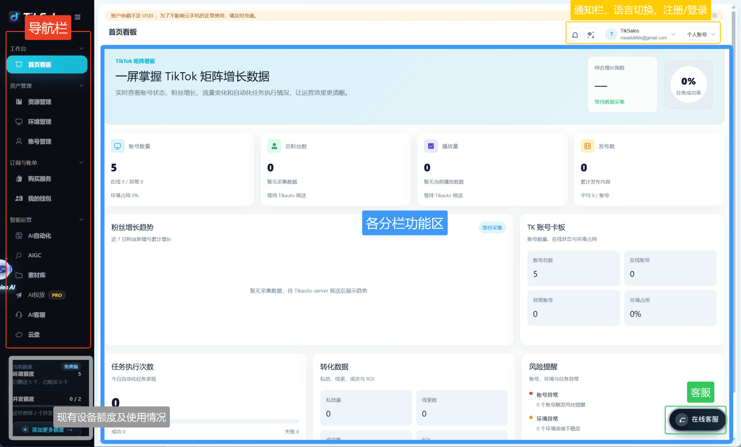741x447 pixels.
Task: Click the 首页看板 page title
Action: [123, 32]
